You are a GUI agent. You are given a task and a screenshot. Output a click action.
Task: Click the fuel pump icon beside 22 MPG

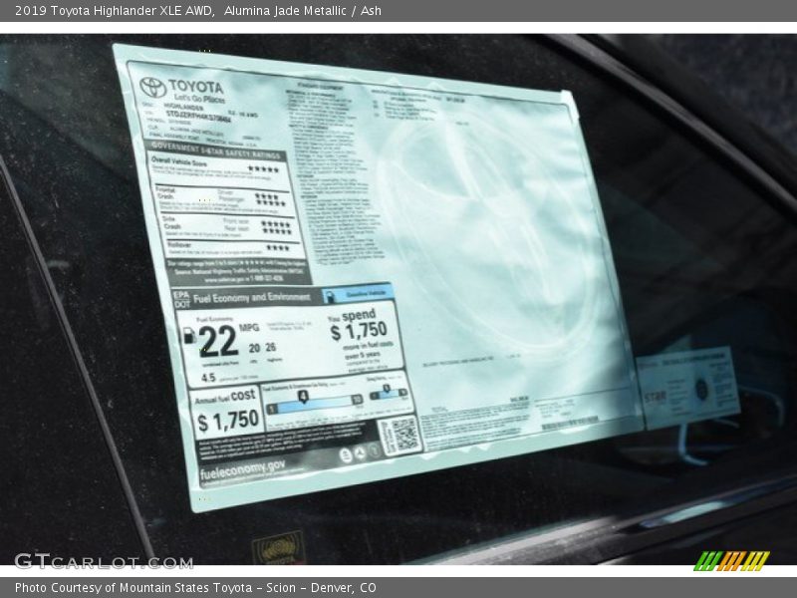point(189,335)
